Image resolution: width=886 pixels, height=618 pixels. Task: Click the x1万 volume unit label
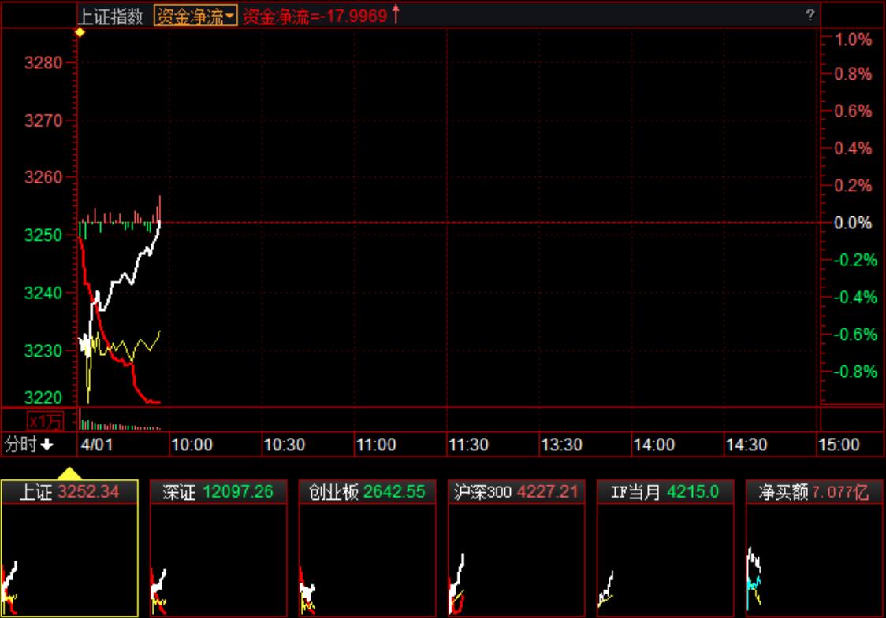tap(44, 420)
